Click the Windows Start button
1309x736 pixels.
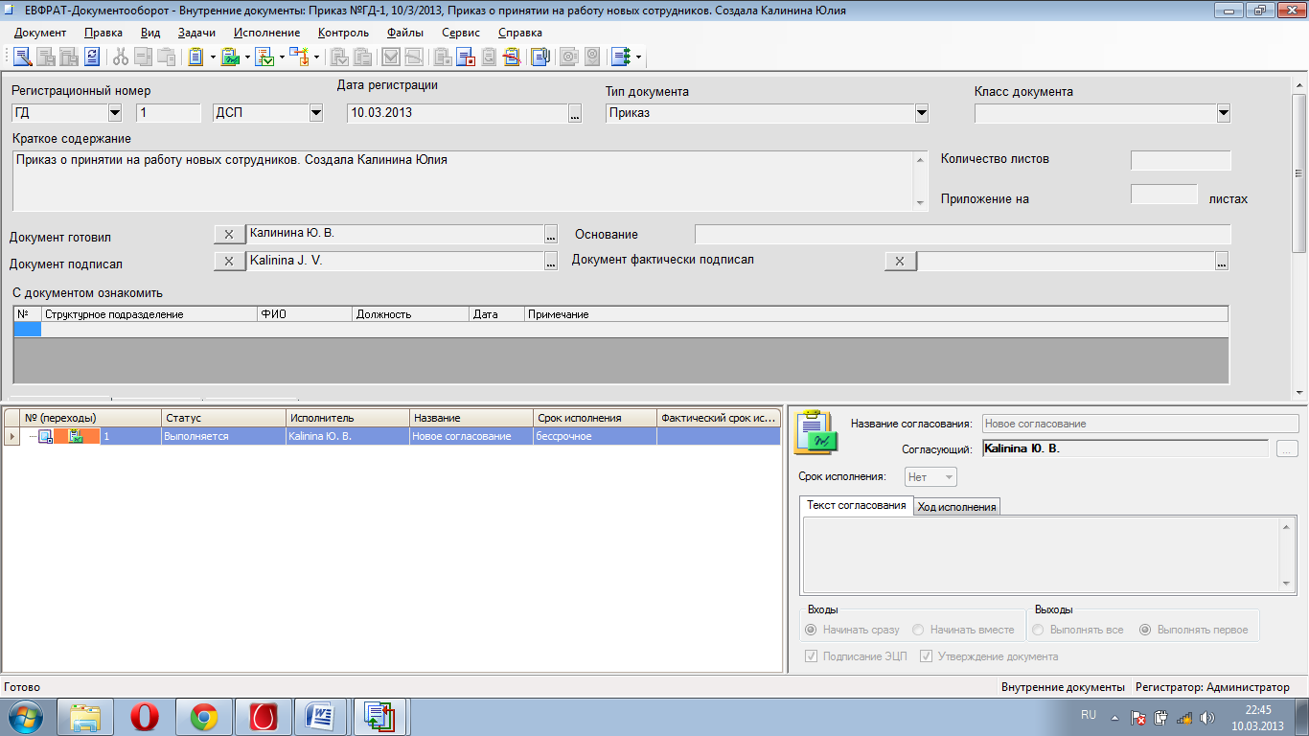pyautogui.click(x=27, y=716)
